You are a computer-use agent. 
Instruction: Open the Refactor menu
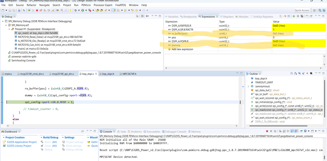point(31,5)
